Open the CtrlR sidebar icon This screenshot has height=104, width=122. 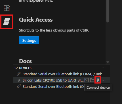[x=7, y=22]
